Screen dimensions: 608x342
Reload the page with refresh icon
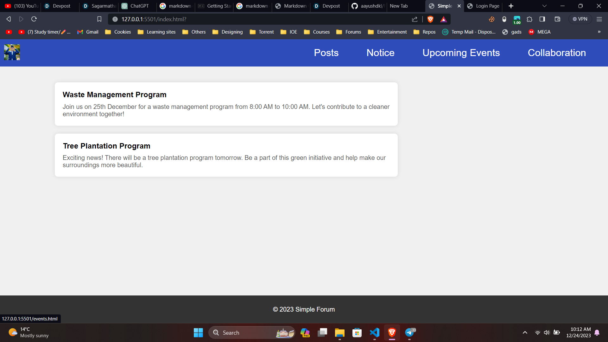click(34, 19)
